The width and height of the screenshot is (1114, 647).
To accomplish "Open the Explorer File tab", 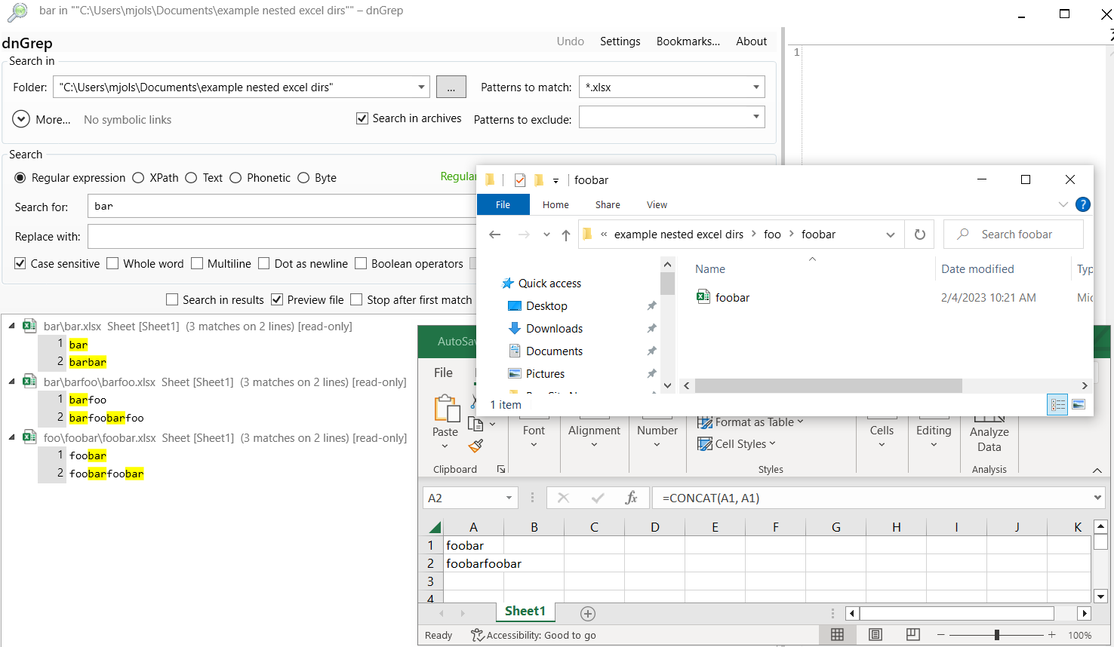I will pyautogui.click(x=503, y=204).
